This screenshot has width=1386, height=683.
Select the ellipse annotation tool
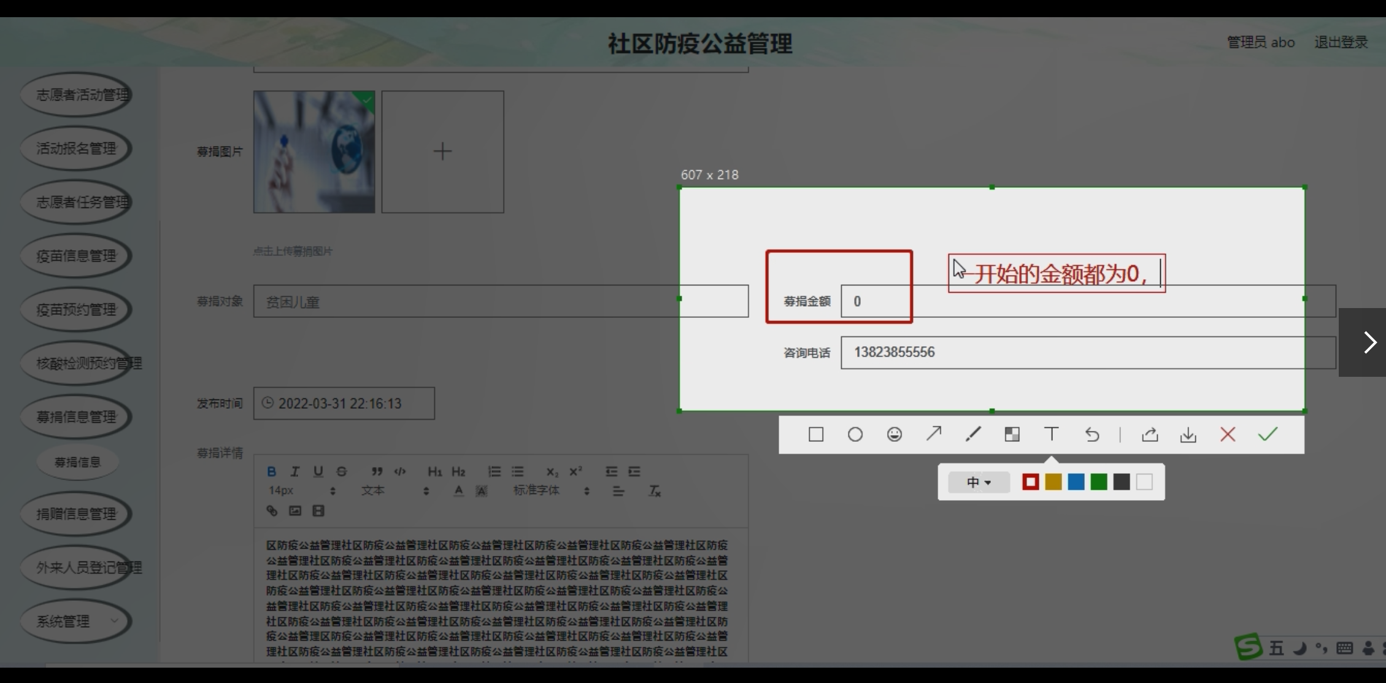[x=855, y=434]
